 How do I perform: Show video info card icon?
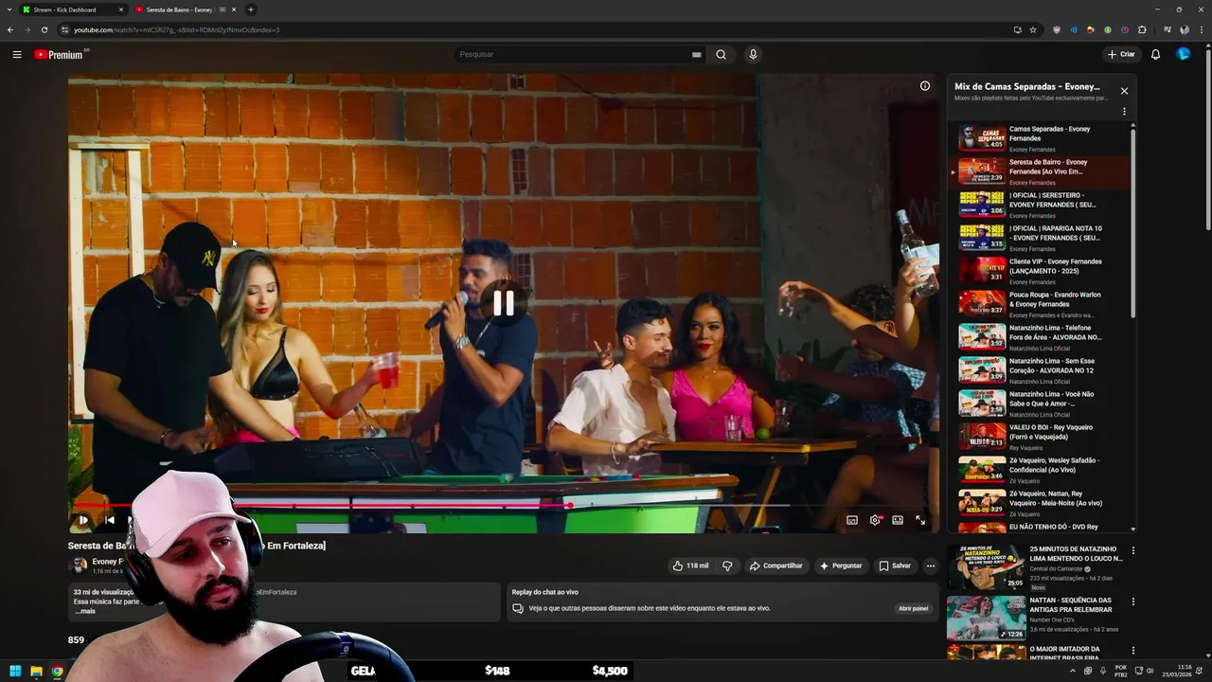point(925,85)
